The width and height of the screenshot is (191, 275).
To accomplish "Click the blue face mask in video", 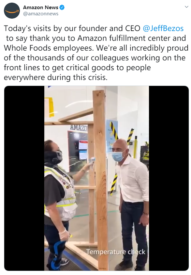I will click(118, 156).
